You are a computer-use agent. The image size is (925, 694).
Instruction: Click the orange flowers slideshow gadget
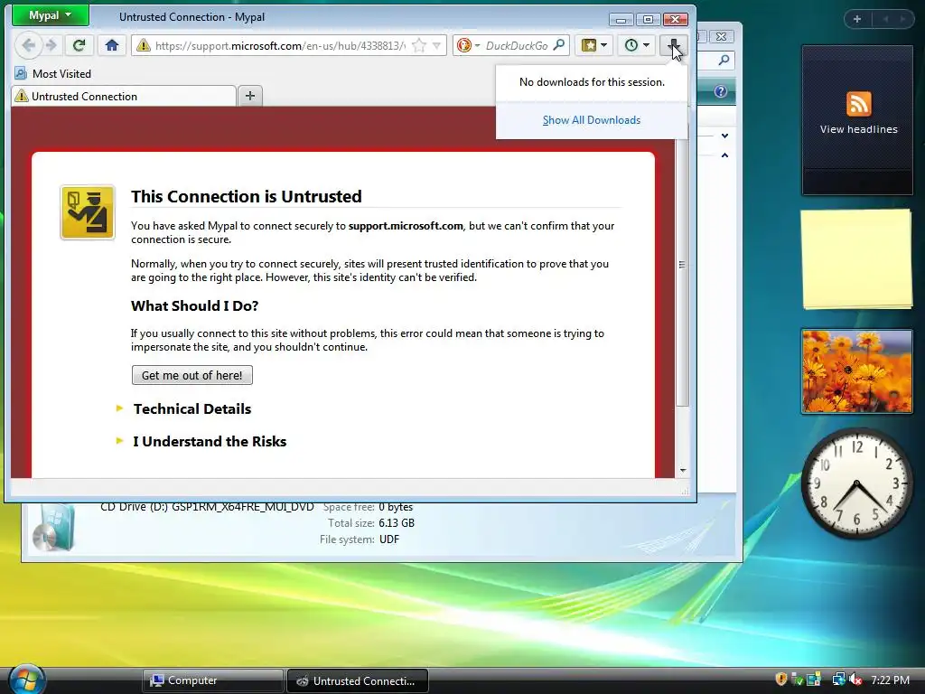pyautogui.click(x=856, y=371)
